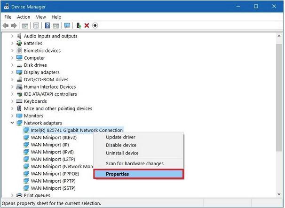Expand the Audio inputs and outputs node
285x208 pixels.
tap(12, 36)
